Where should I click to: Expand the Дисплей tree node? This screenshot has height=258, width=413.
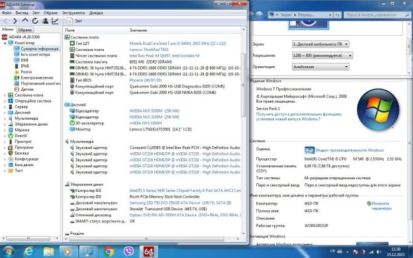(5, 112)
